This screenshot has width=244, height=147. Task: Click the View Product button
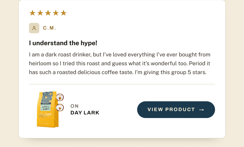pos(176,110)
